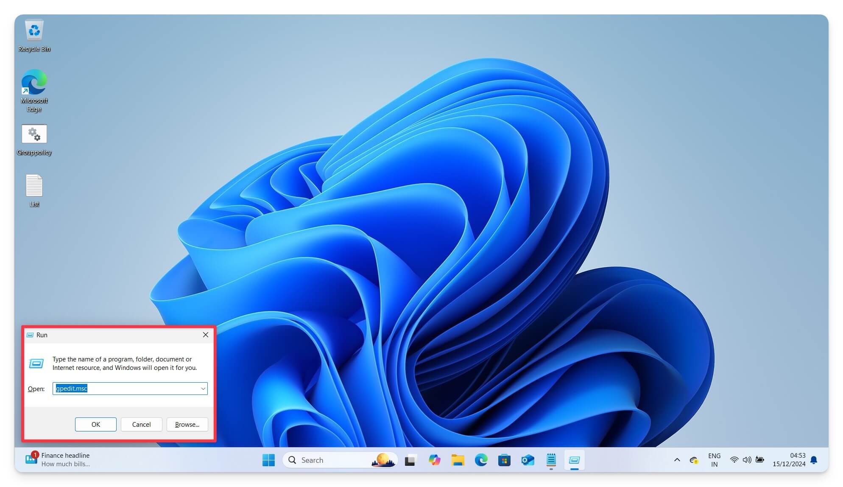Expand the Open command history dropdown
The image size is (843, 487).
(202, 389)
